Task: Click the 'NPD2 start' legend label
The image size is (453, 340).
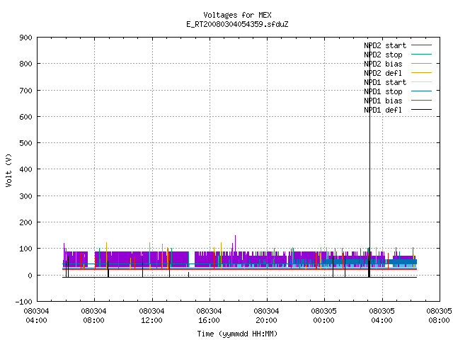Action: (385, 45)
